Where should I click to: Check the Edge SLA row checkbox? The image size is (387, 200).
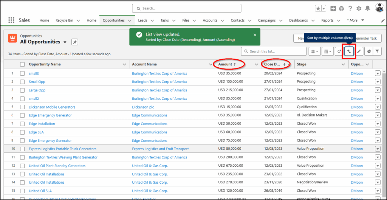point(22,132)
